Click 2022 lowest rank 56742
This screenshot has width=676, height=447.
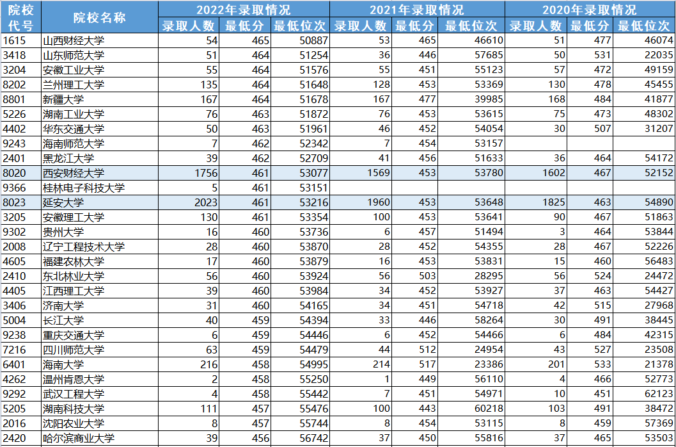(x=301, y=438)
